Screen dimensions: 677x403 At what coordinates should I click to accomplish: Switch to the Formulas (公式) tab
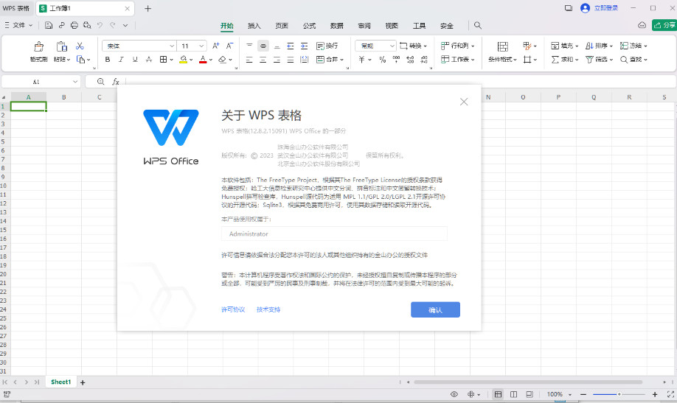click(x=309, y=26)
